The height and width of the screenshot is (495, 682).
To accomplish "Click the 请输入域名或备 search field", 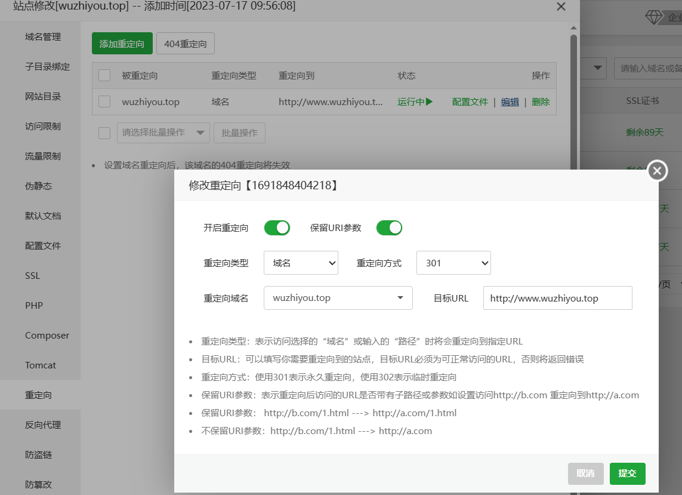I will (648, 68).
